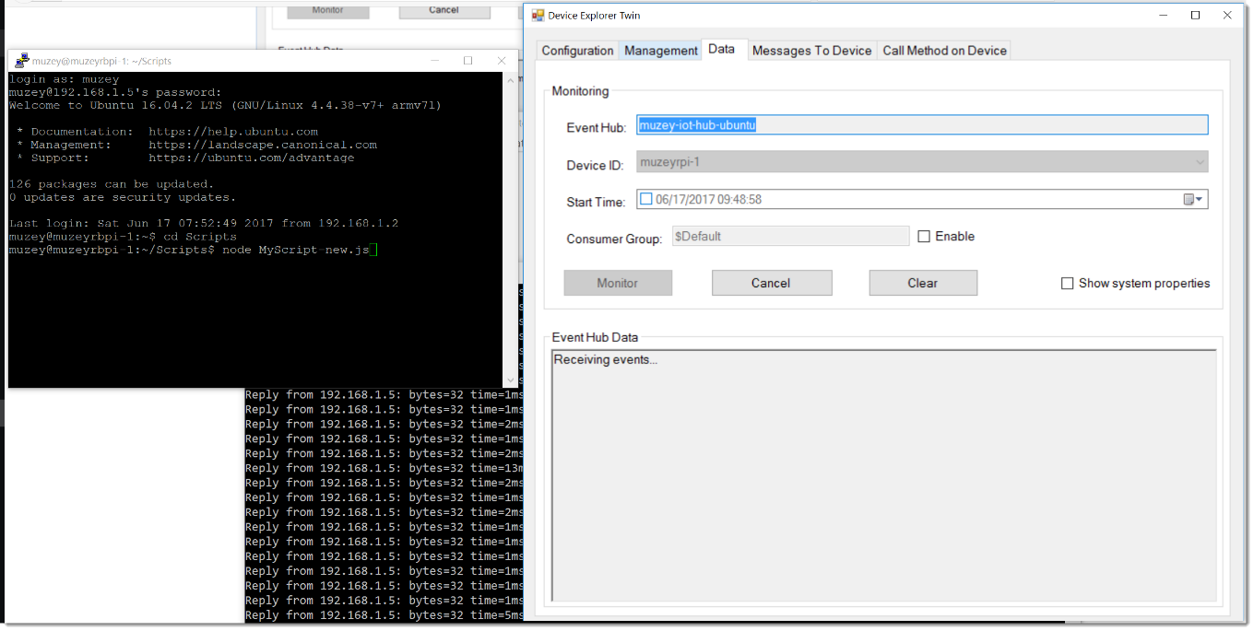Click the Monitor button in Device Explorer
Screen dimensions: 1254x631
[618, 283]
